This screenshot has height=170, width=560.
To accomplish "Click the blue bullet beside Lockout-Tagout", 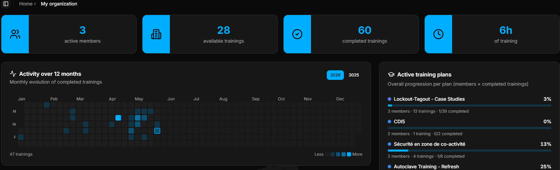I will click(x=389, y=99).
